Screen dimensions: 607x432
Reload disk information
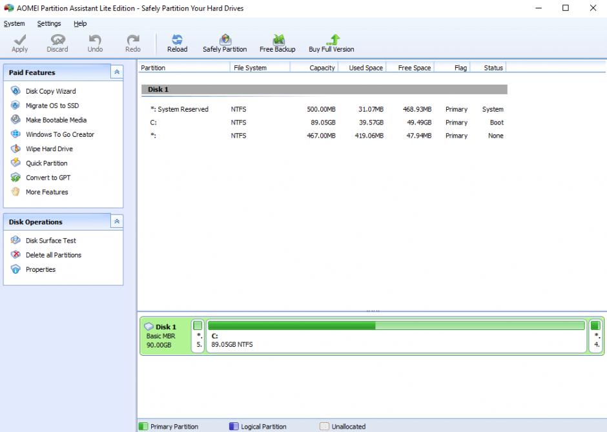coord(178,43)
